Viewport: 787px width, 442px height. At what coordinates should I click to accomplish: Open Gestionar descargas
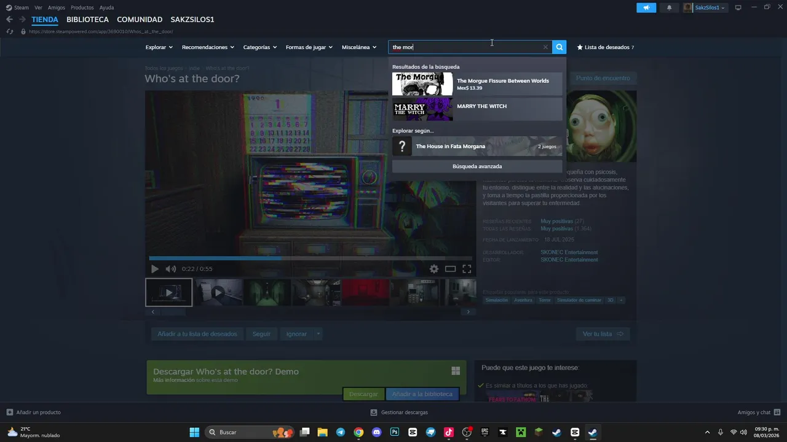399,413
